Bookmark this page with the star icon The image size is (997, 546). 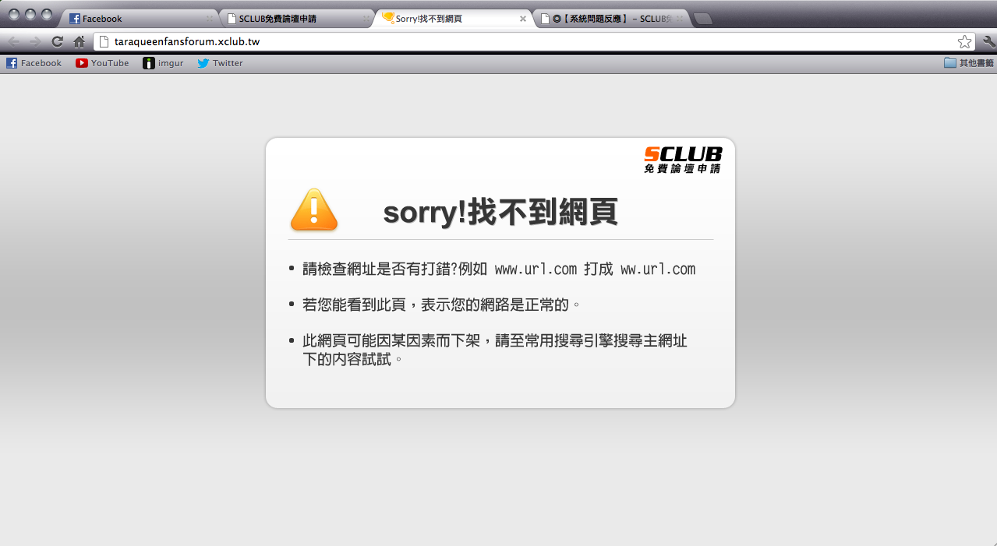tap(964, 41)
